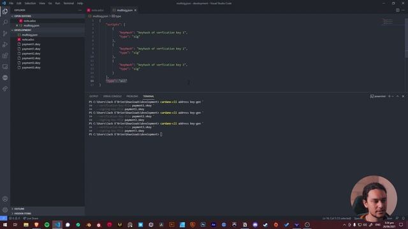Image resolution: width=408 pixels, height=229 pixels.
Task: Open the Help menu
Action: [80, 3]
